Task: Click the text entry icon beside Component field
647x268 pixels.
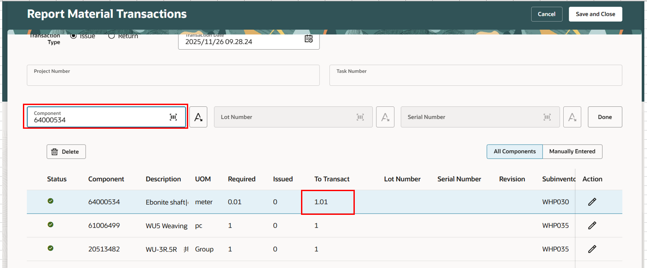Action: click(x=199, y=117)
